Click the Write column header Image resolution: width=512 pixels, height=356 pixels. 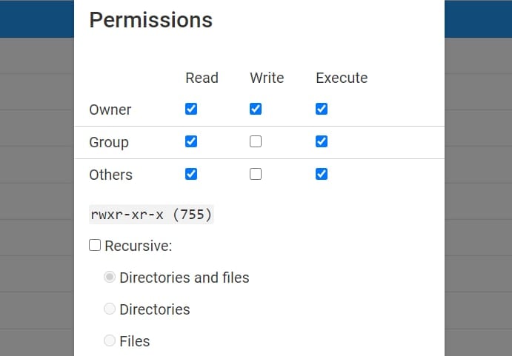pyautogui.click(x=267, y=77)
